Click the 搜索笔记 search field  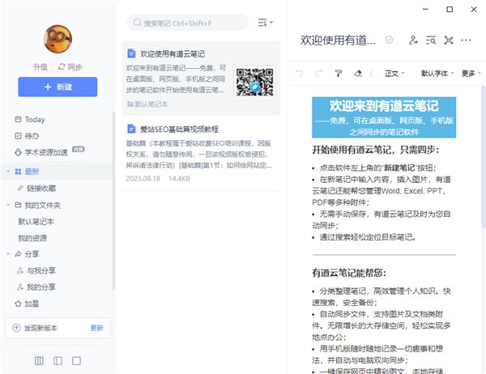(188, 23)
